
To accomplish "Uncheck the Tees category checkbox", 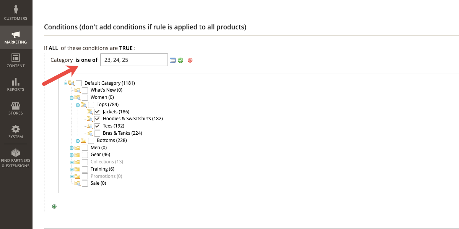I will coord(97,126).
